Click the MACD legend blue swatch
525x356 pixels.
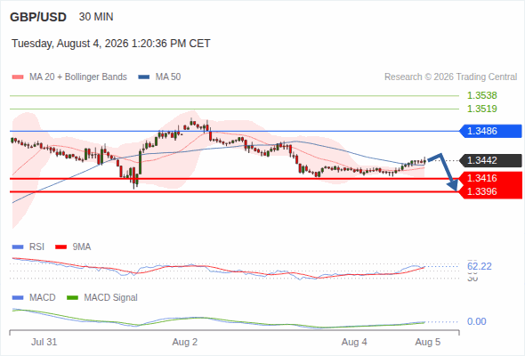coord(18,298)
